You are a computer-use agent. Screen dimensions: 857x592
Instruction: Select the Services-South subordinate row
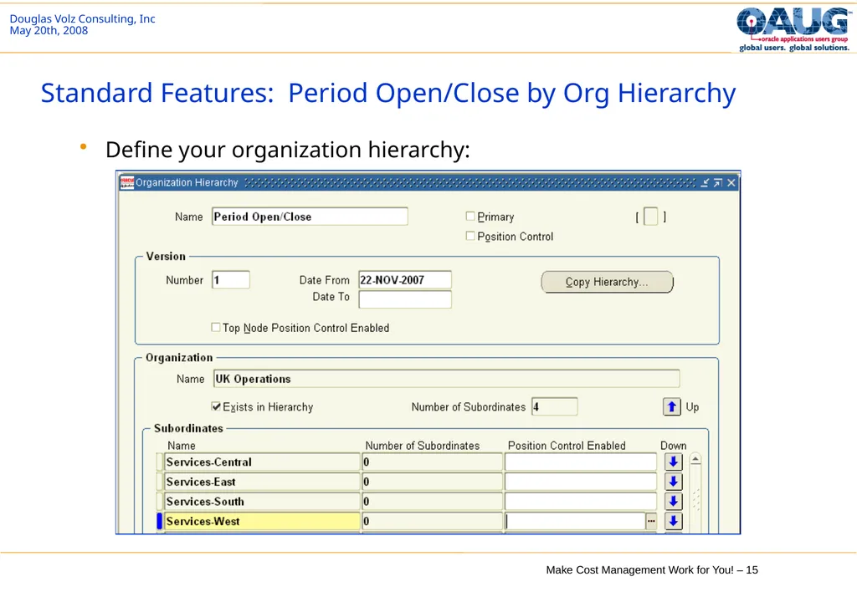point(262,502)
